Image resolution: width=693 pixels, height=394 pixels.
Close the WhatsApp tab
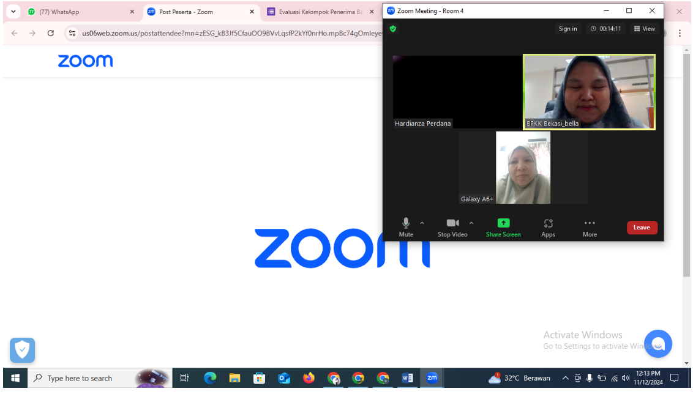(132, 12)
